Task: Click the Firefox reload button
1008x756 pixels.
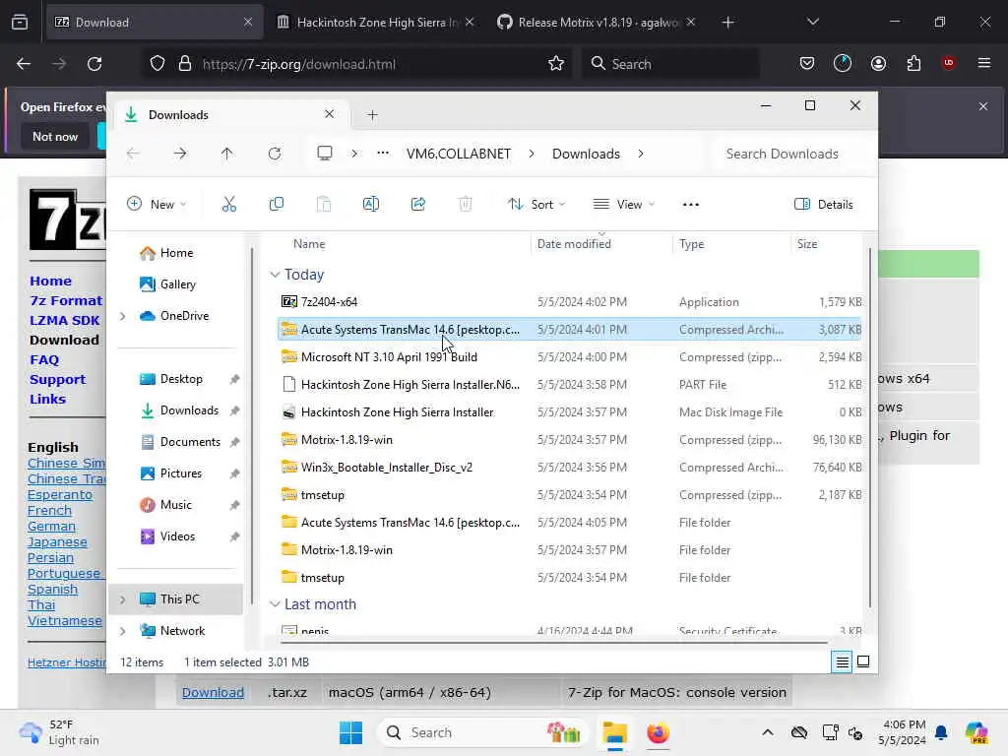Action: 94,64
